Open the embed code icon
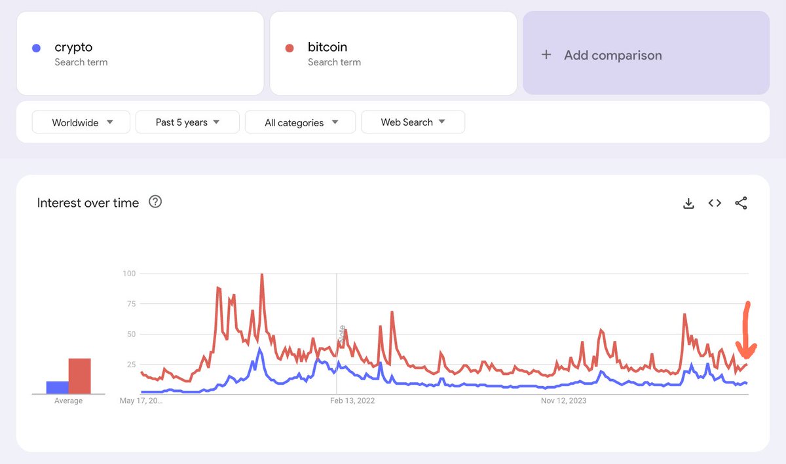 click(x=715, y=204)
